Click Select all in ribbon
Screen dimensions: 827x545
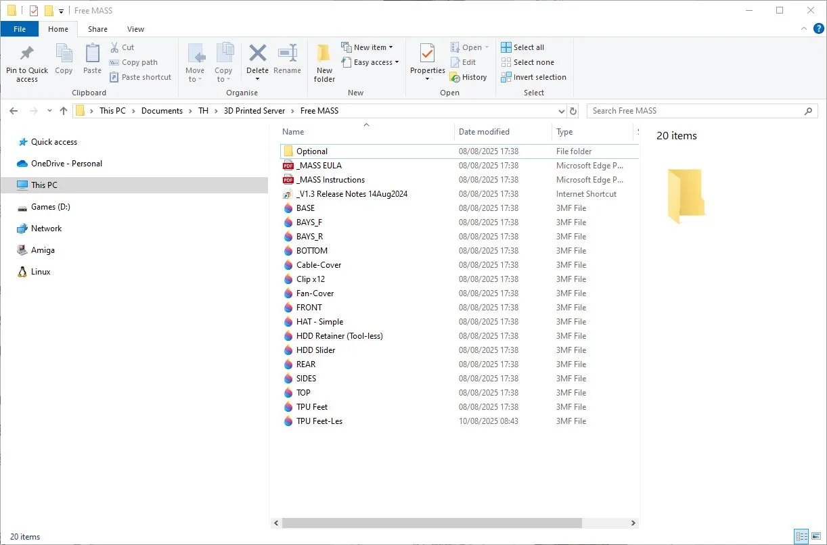(522, 47)
